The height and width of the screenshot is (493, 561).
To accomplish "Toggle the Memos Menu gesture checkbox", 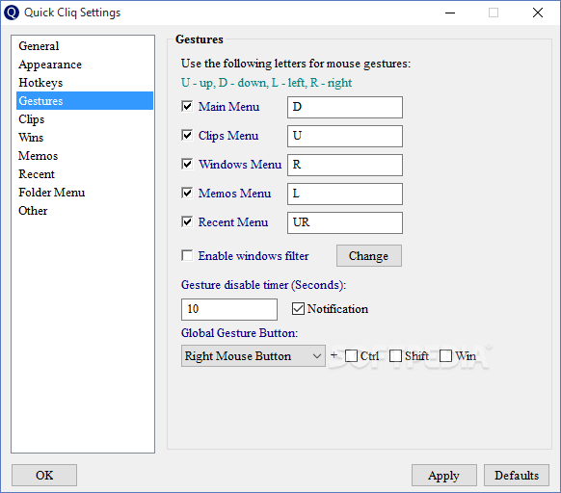I will tap(187, 193).
